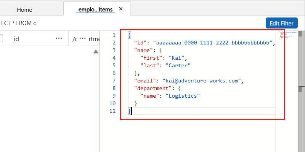Place cursor in the kai@adventure-works.com email

click(x=202, y=81)
